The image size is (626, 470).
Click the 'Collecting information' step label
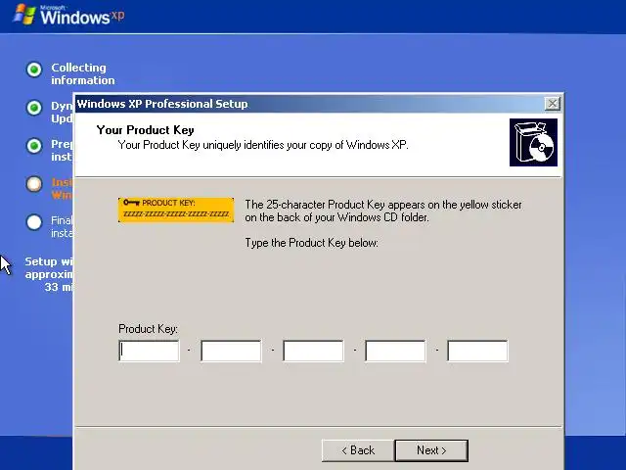pos(82,74)
